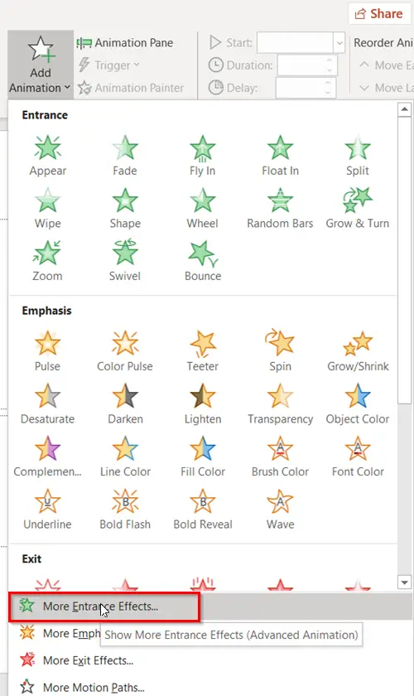Select the Teeter emphasis effect

click(x=202, y=351)
